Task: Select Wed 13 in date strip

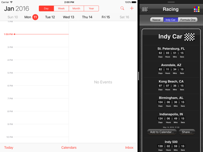Action: 69,17
